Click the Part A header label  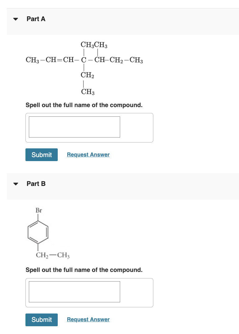click(36, 19)
